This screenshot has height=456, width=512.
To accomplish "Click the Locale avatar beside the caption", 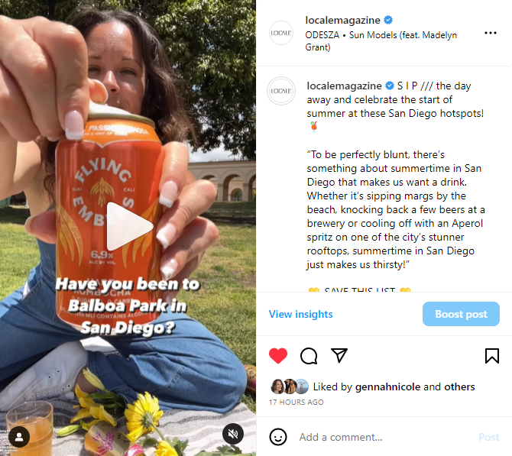I will (x=281, y=91).
